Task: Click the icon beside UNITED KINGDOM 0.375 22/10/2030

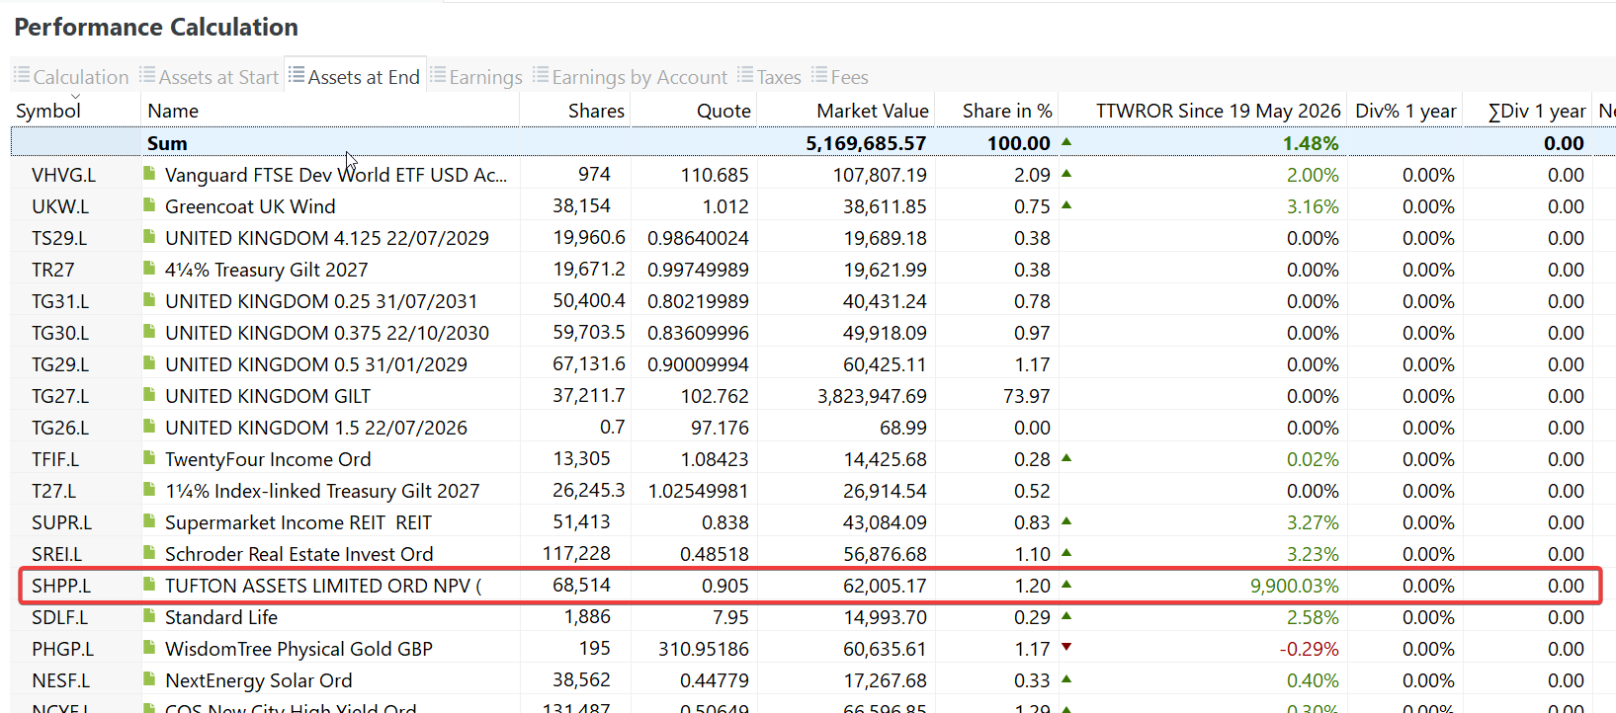Action: 150,332
